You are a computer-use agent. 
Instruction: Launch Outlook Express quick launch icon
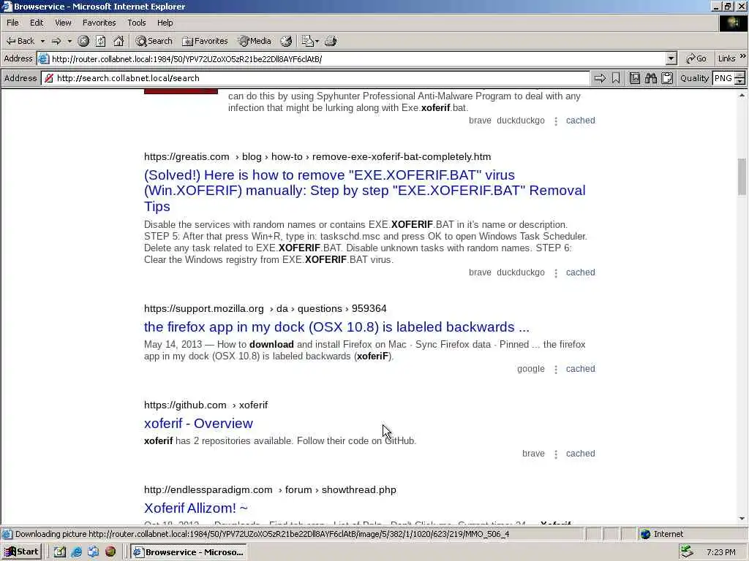tap(93, 552)
